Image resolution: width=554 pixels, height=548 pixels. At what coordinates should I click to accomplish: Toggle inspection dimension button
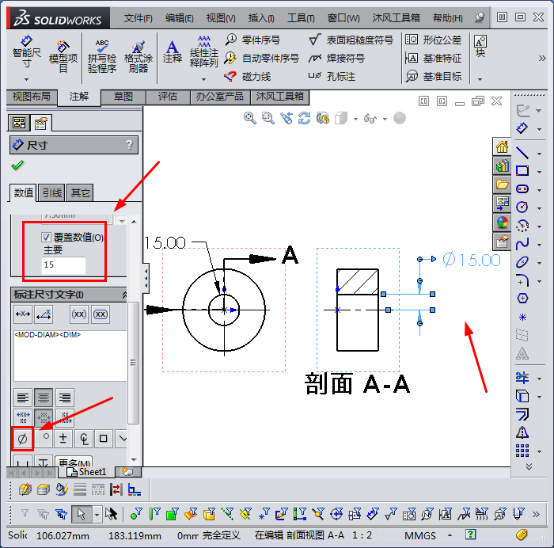pos(101,314)
